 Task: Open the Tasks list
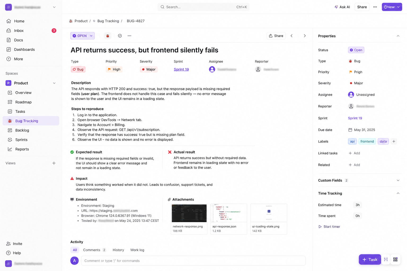[31, 111]
